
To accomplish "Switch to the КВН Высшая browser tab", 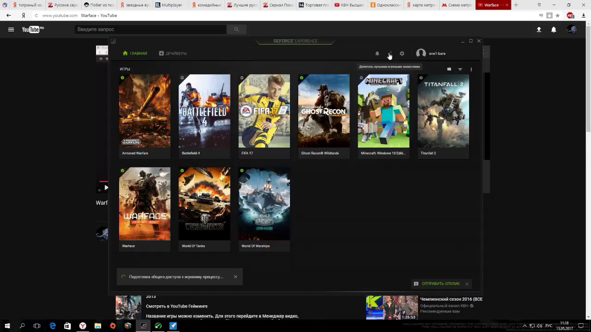I will point(349,5).
